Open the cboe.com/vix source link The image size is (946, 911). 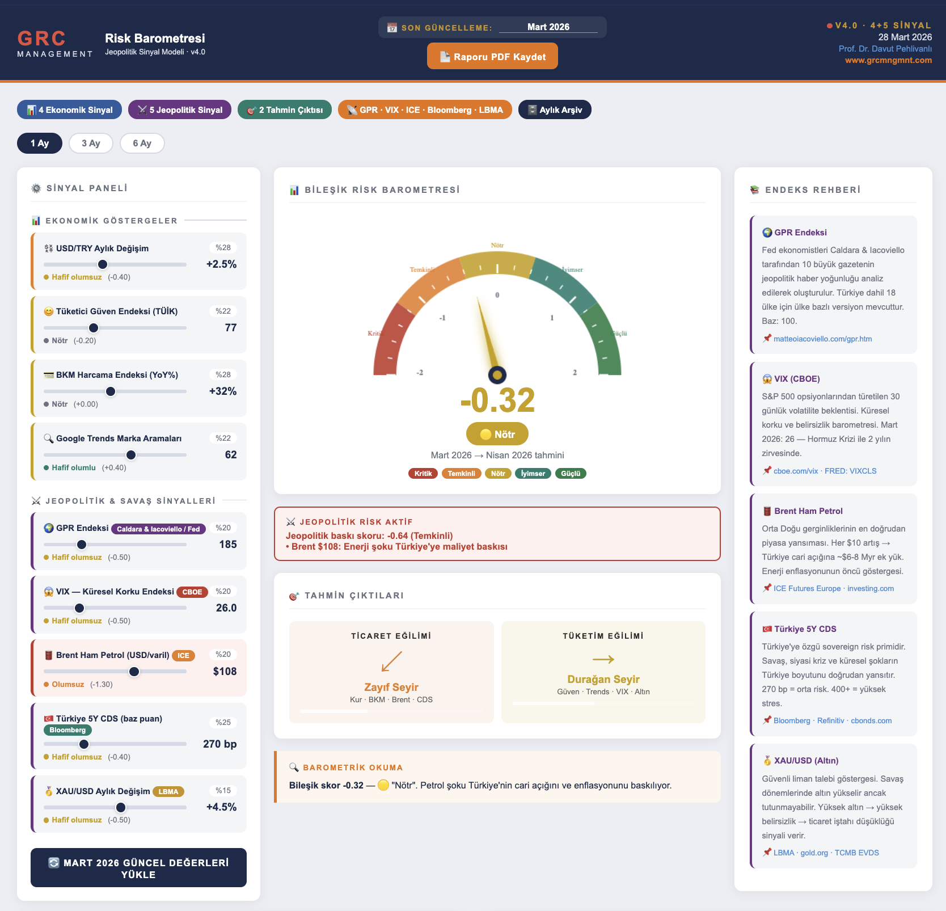pyautogui.click(x=795, y=471)
